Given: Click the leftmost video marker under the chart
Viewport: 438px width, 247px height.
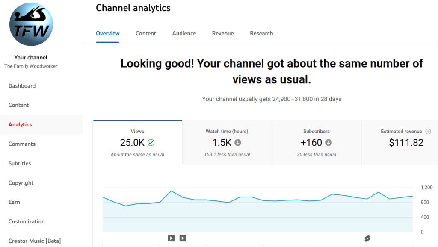Looking at the screenshot, I should point(171,238).
